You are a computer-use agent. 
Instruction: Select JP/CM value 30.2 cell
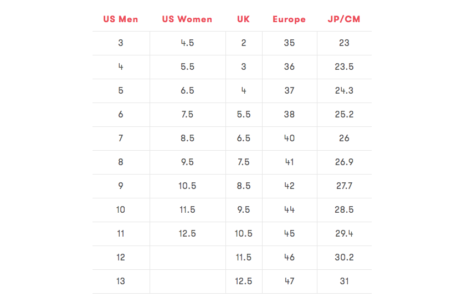(344, 258)
